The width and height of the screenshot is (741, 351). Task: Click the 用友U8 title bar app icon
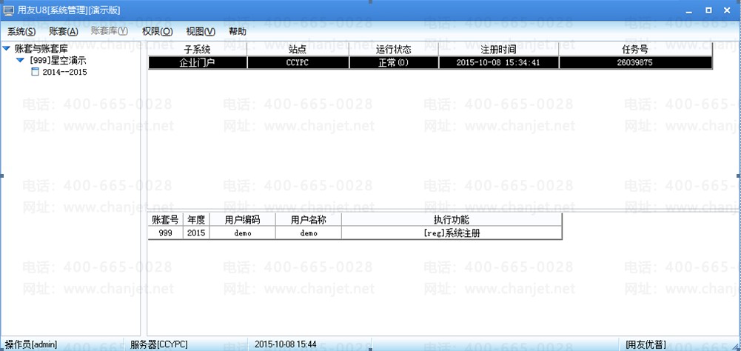pyautogui.click(x=8, y=10)
